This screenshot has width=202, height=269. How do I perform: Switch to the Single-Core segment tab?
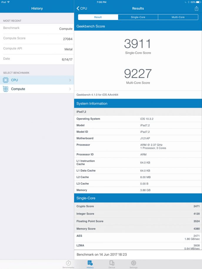(138, 17)
